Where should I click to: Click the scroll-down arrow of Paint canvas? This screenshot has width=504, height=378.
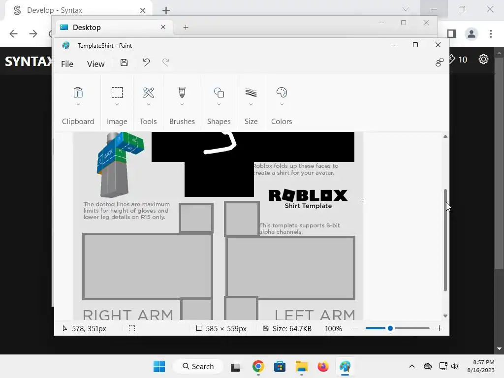pos(445,316)
